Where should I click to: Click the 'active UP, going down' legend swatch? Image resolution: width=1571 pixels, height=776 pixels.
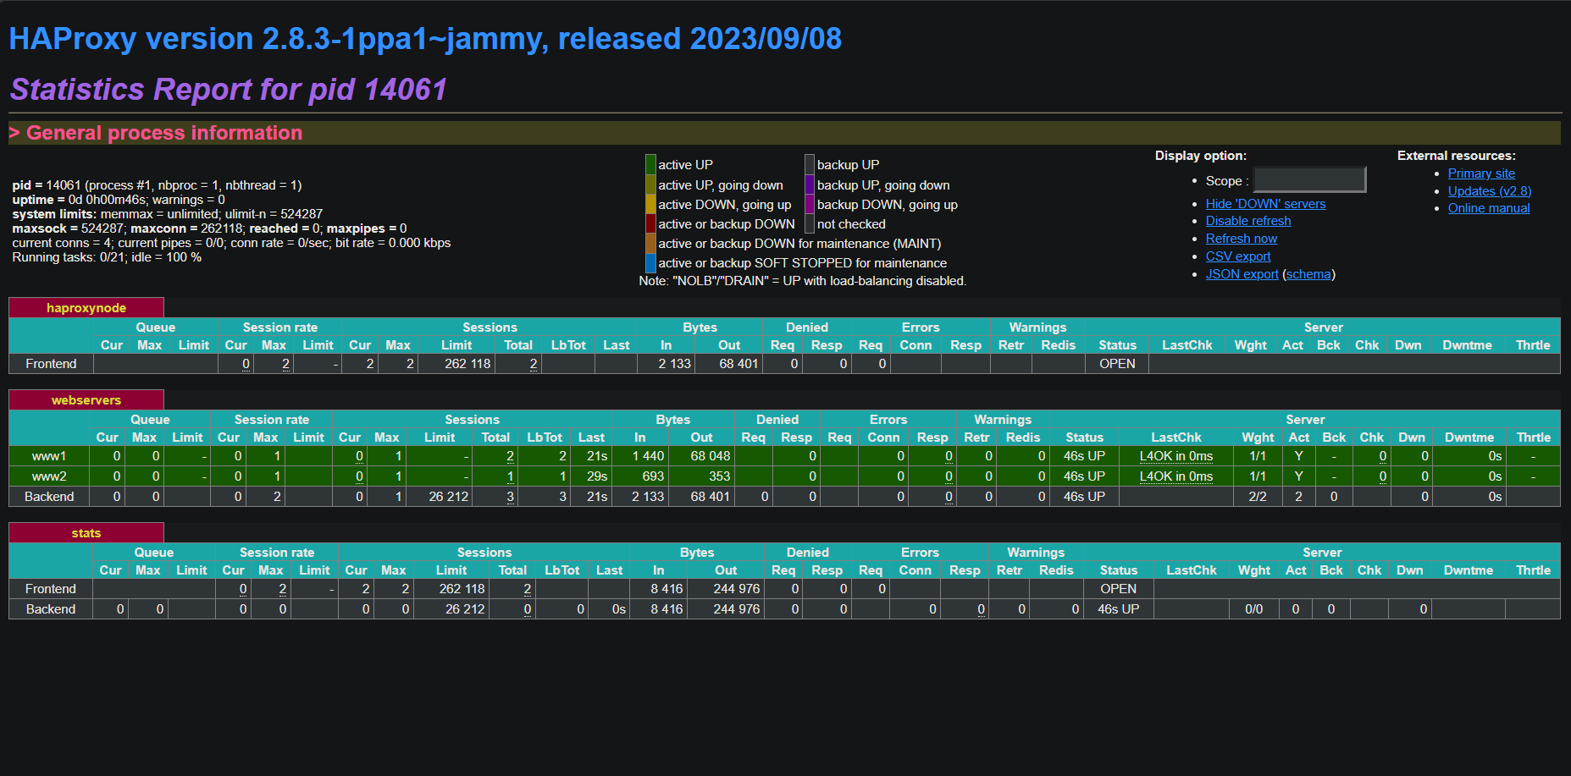coord(650,184)
